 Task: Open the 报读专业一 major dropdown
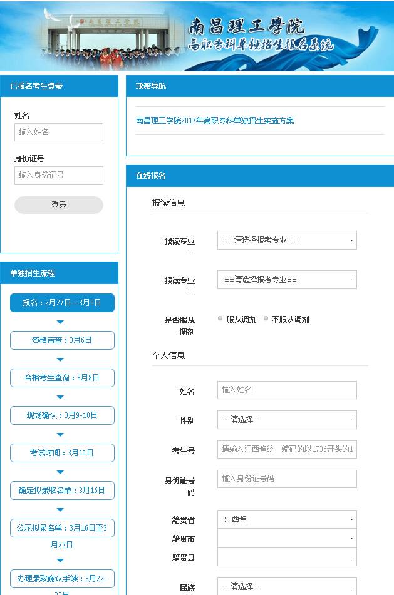[x=287, y=240]
